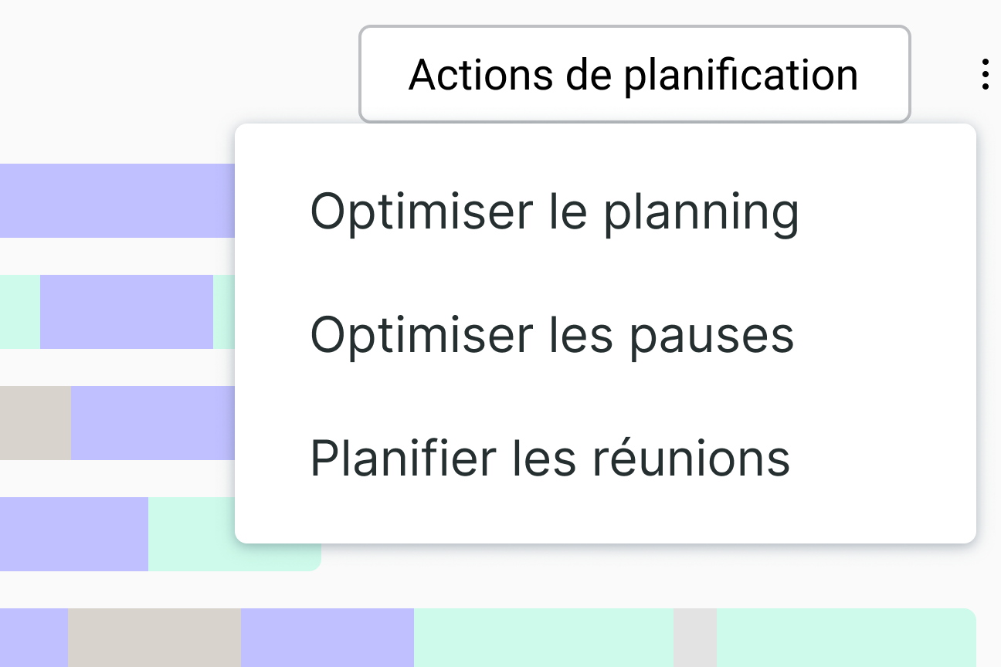Select the beige block in the third schedule row

(35, 422)
